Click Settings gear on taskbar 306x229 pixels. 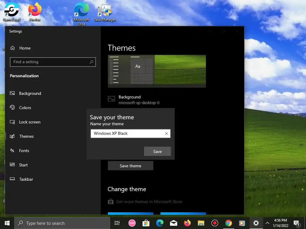[256, 223]
